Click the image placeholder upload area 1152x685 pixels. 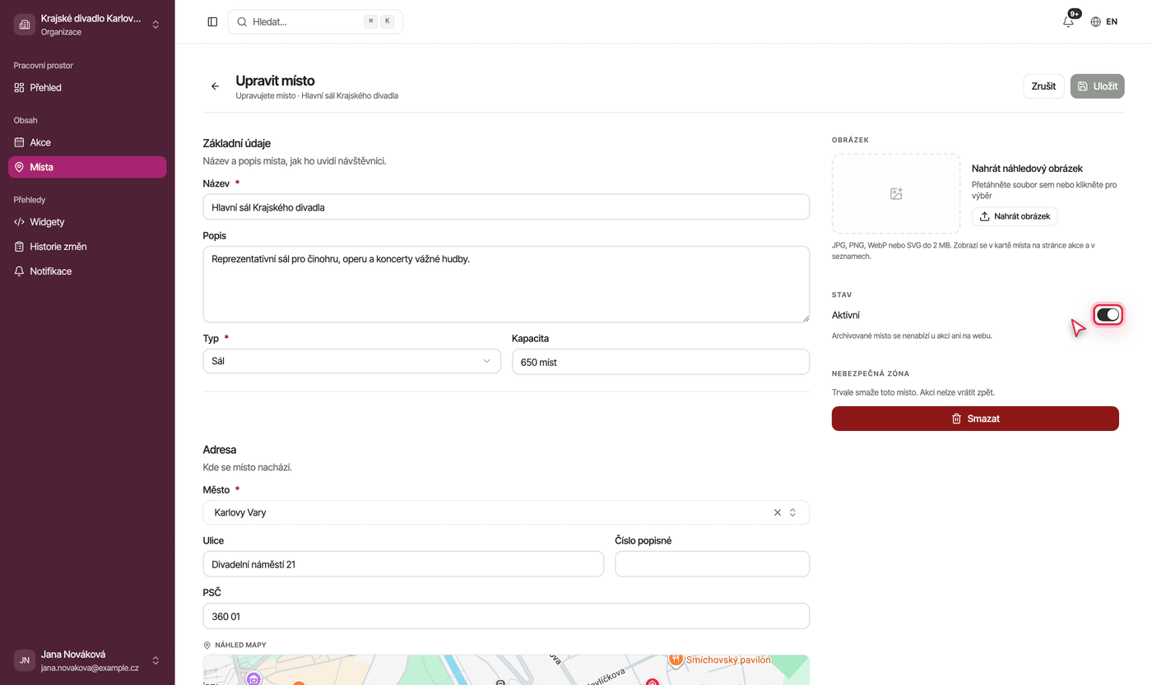pos(896,194)
